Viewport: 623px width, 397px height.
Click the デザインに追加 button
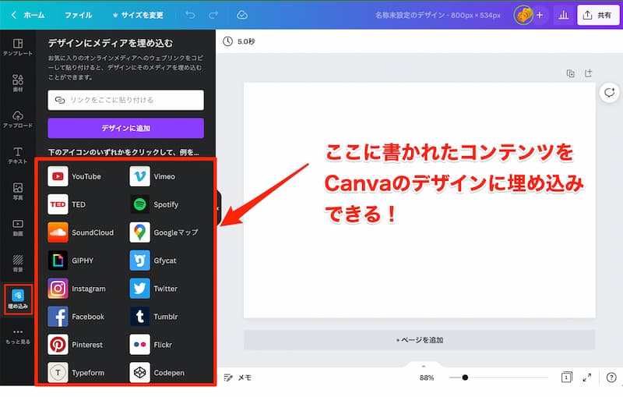[125, 128]
